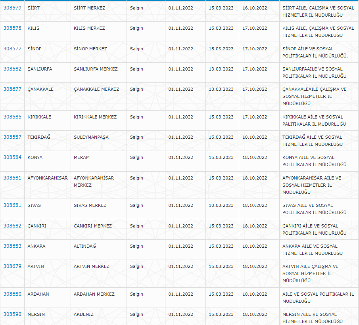Open record link 308578
Image resolution: width=359 pixels, height=325 pixels.
pyautogui.click(x=12, y=28)
